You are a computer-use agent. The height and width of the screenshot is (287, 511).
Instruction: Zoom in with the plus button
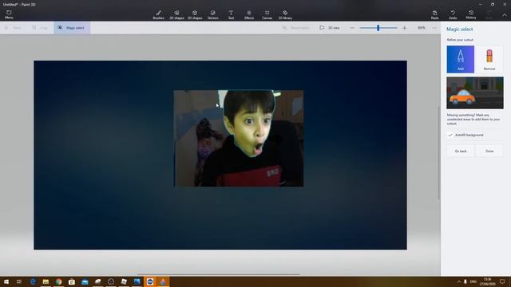click(405, 28)
